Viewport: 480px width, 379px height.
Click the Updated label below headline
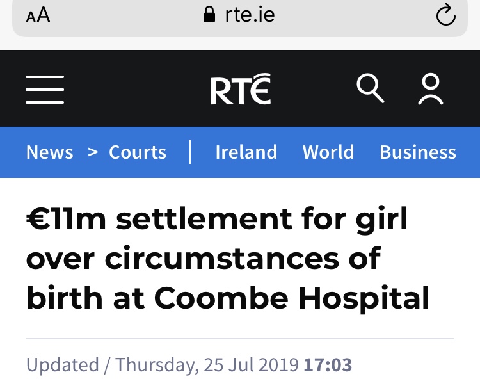coord(62,365)
